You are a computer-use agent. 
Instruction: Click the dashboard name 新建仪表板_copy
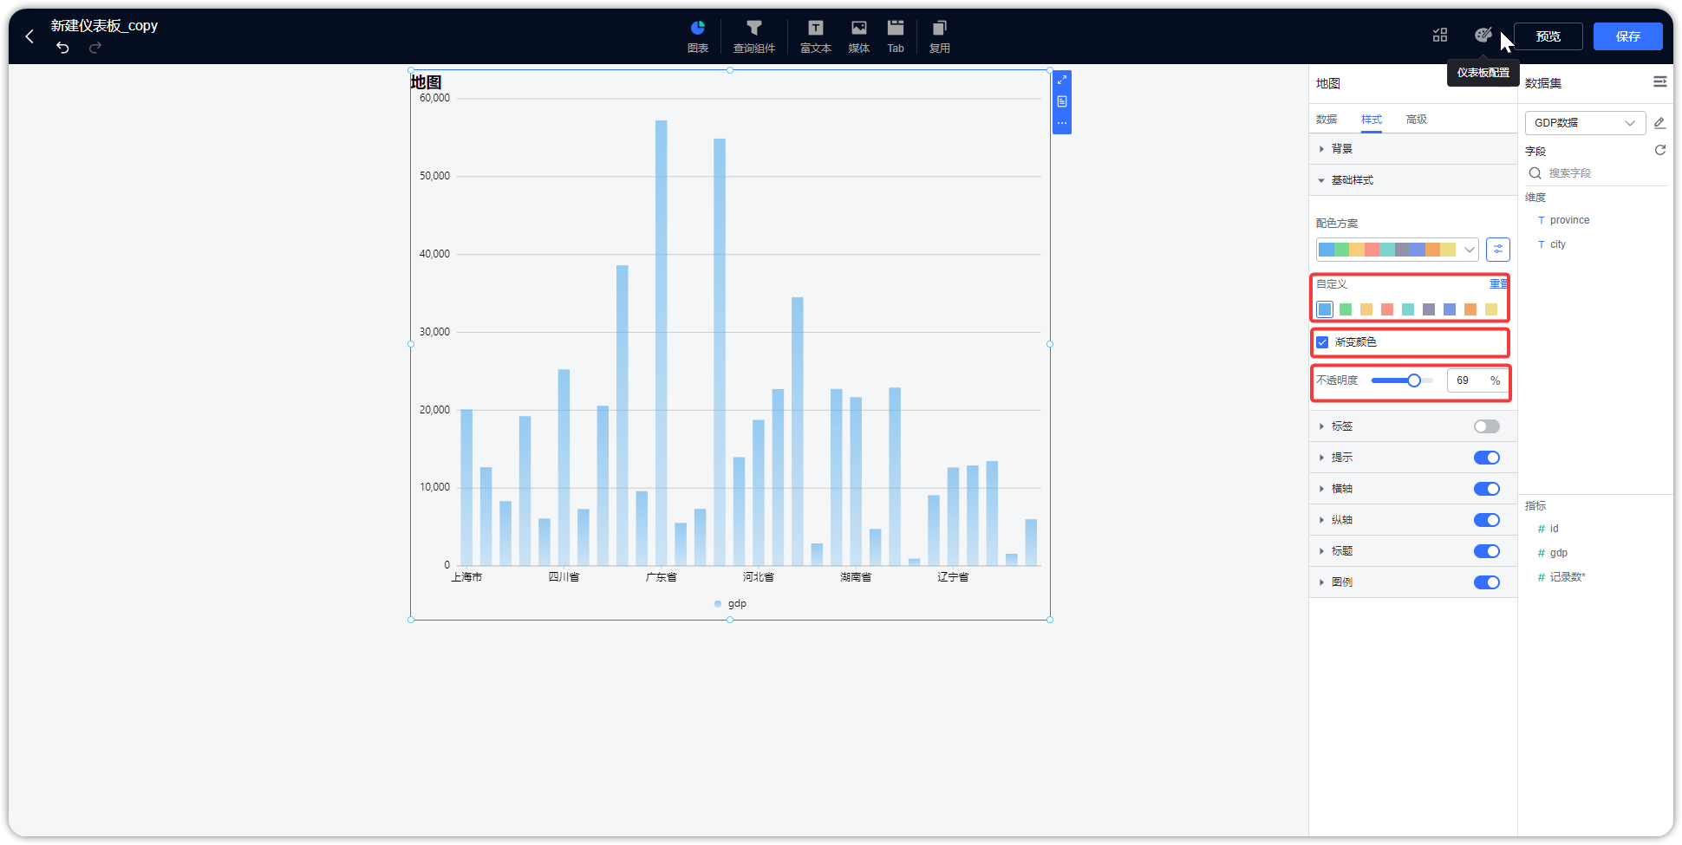click(x=104, y=26)
